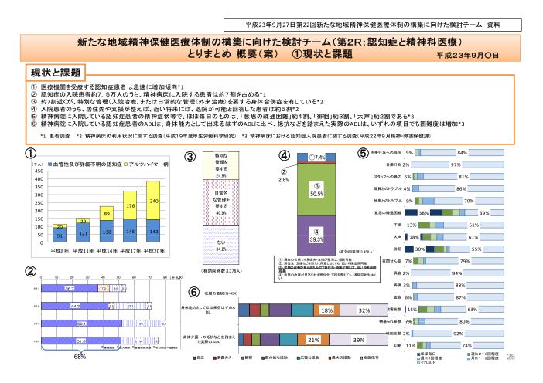Click the circled ① marker above the first chart
Viewport: 543px width, 383px height.
pyautogui.click(x=30, y=153)
